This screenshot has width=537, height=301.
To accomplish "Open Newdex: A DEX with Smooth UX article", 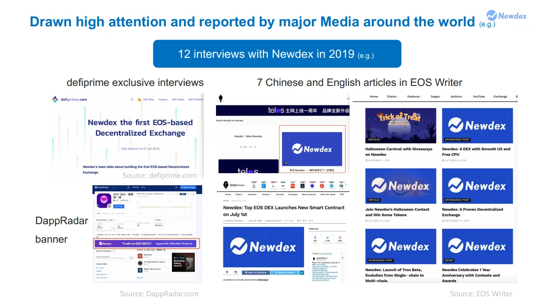I will pos(476,152).
